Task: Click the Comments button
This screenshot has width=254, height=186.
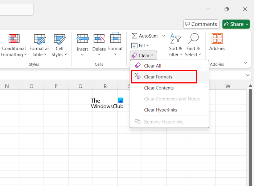Action: click(x=201, y=24)
